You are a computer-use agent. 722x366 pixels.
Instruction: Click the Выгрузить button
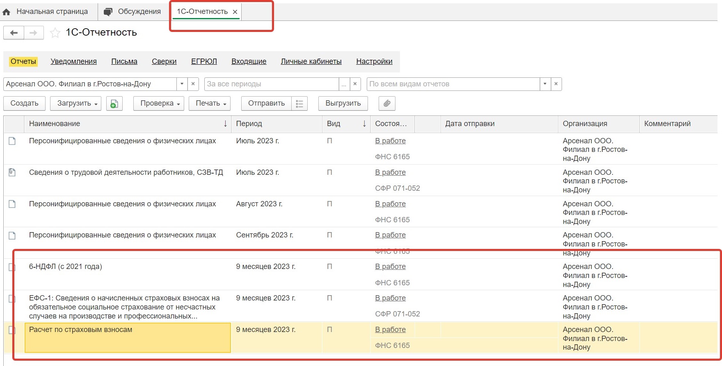coord(343,104)
